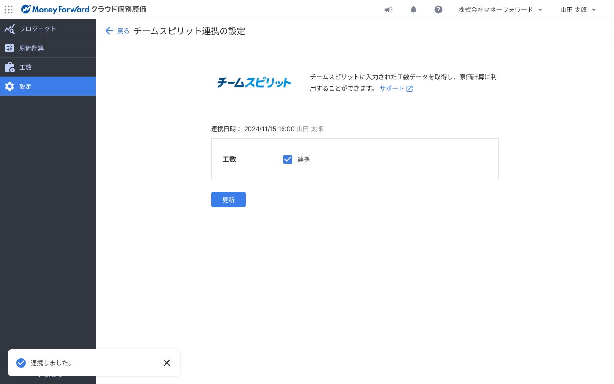The height and width of the screenshot is (384, 614).
Task: Click the 連携しました。 toast message text
Action: tap(51, 363)
